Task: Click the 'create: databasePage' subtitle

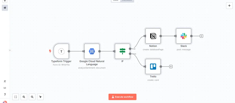Action: coord(153,50)
